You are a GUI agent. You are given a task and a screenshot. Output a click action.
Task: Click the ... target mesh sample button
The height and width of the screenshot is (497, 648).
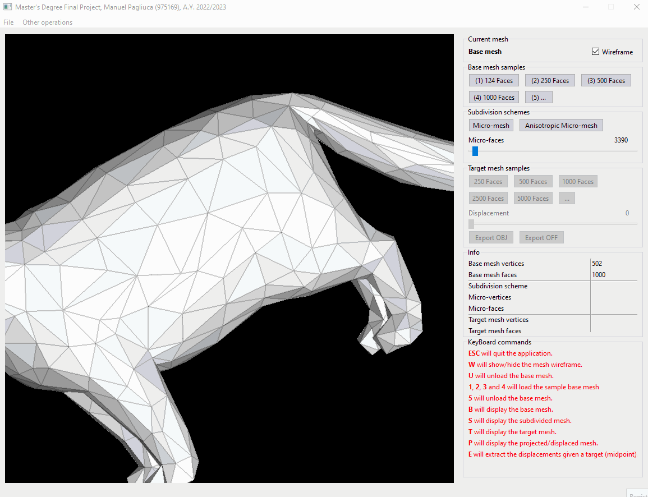click(566, 197)
